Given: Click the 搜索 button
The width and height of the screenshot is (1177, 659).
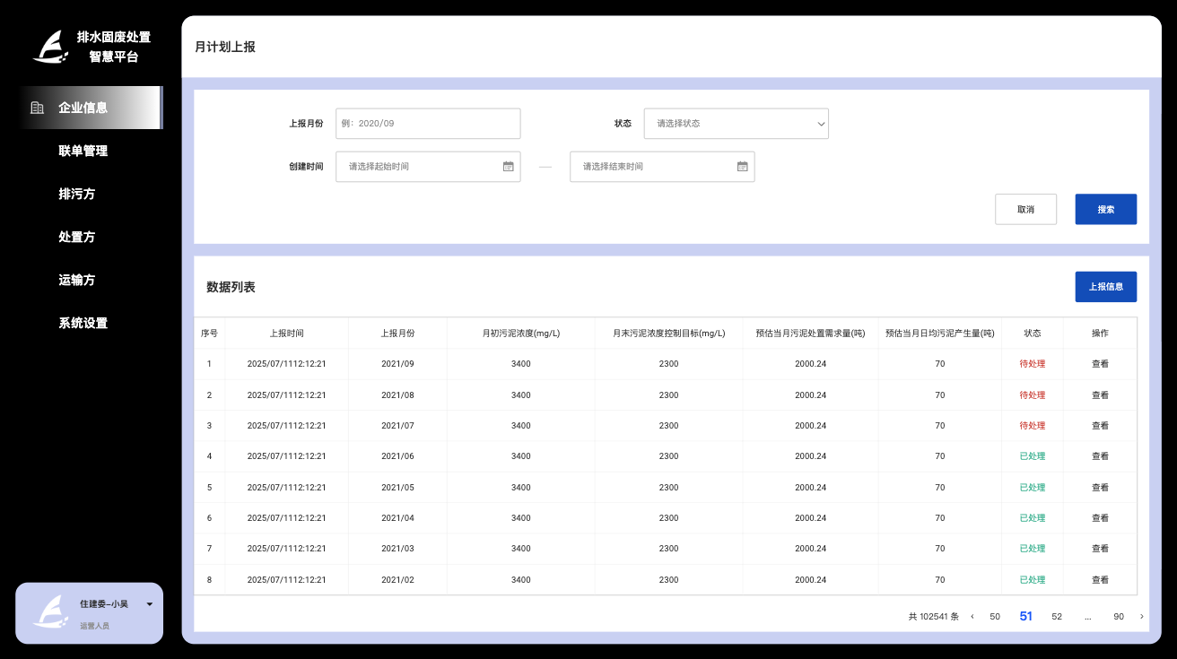Looking at the screenshot, I should [1105, 209].
